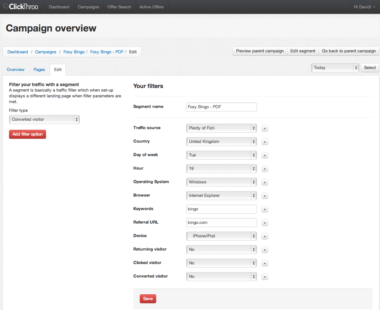
Task: Open the Filter type dropdown
Action: (x=44, y=120)
